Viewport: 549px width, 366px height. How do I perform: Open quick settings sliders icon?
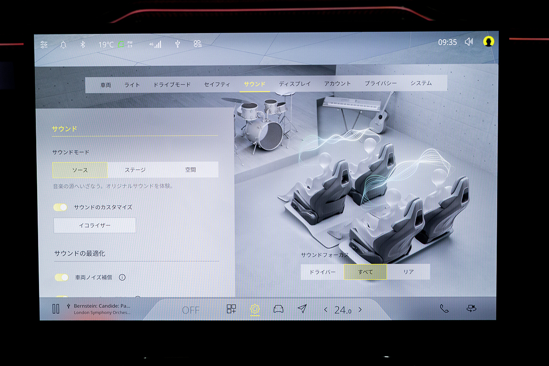point(44,44)
